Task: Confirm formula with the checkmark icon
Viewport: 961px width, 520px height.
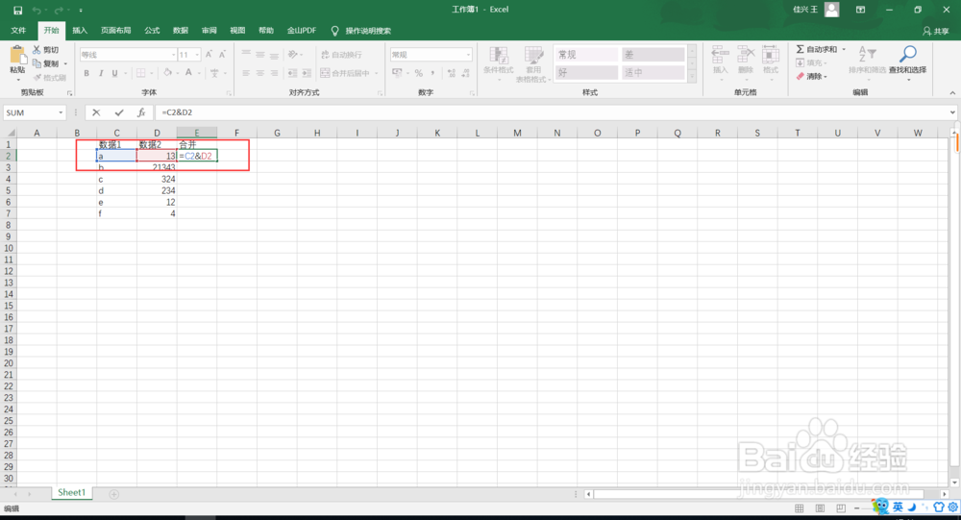Action: 119,112
